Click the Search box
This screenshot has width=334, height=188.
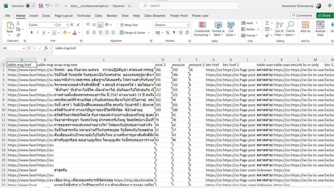coord(188,6)
